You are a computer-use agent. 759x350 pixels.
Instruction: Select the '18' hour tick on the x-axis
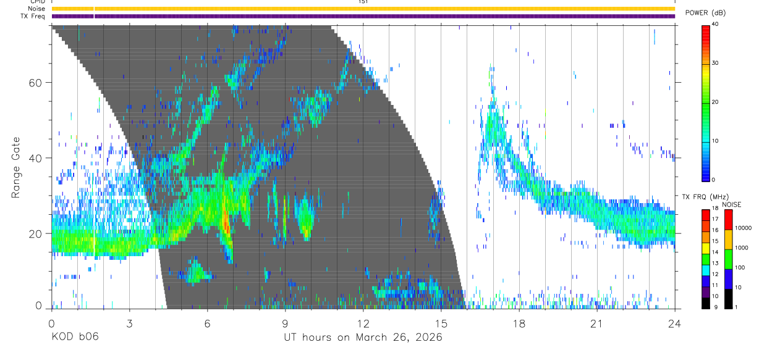coord(519,323)
